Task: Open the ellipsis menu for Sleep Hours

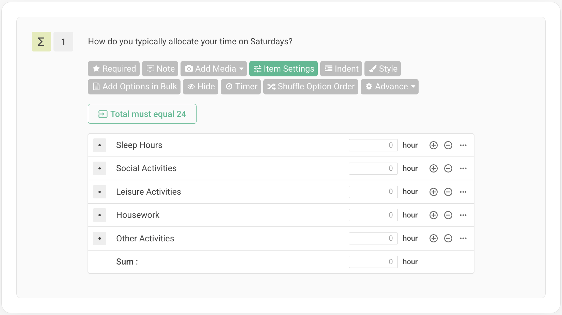Action: pos(463,145)
